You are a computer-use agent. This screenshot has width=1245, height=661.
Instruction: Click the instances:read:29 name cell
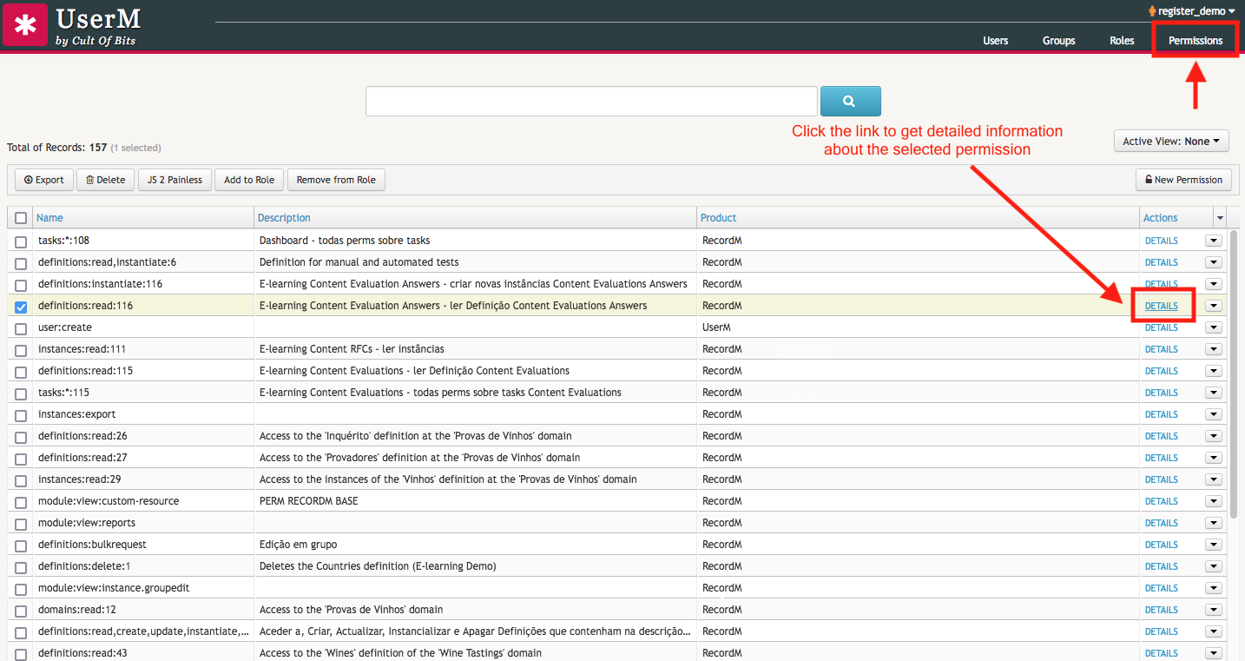[x=143, y=479]
